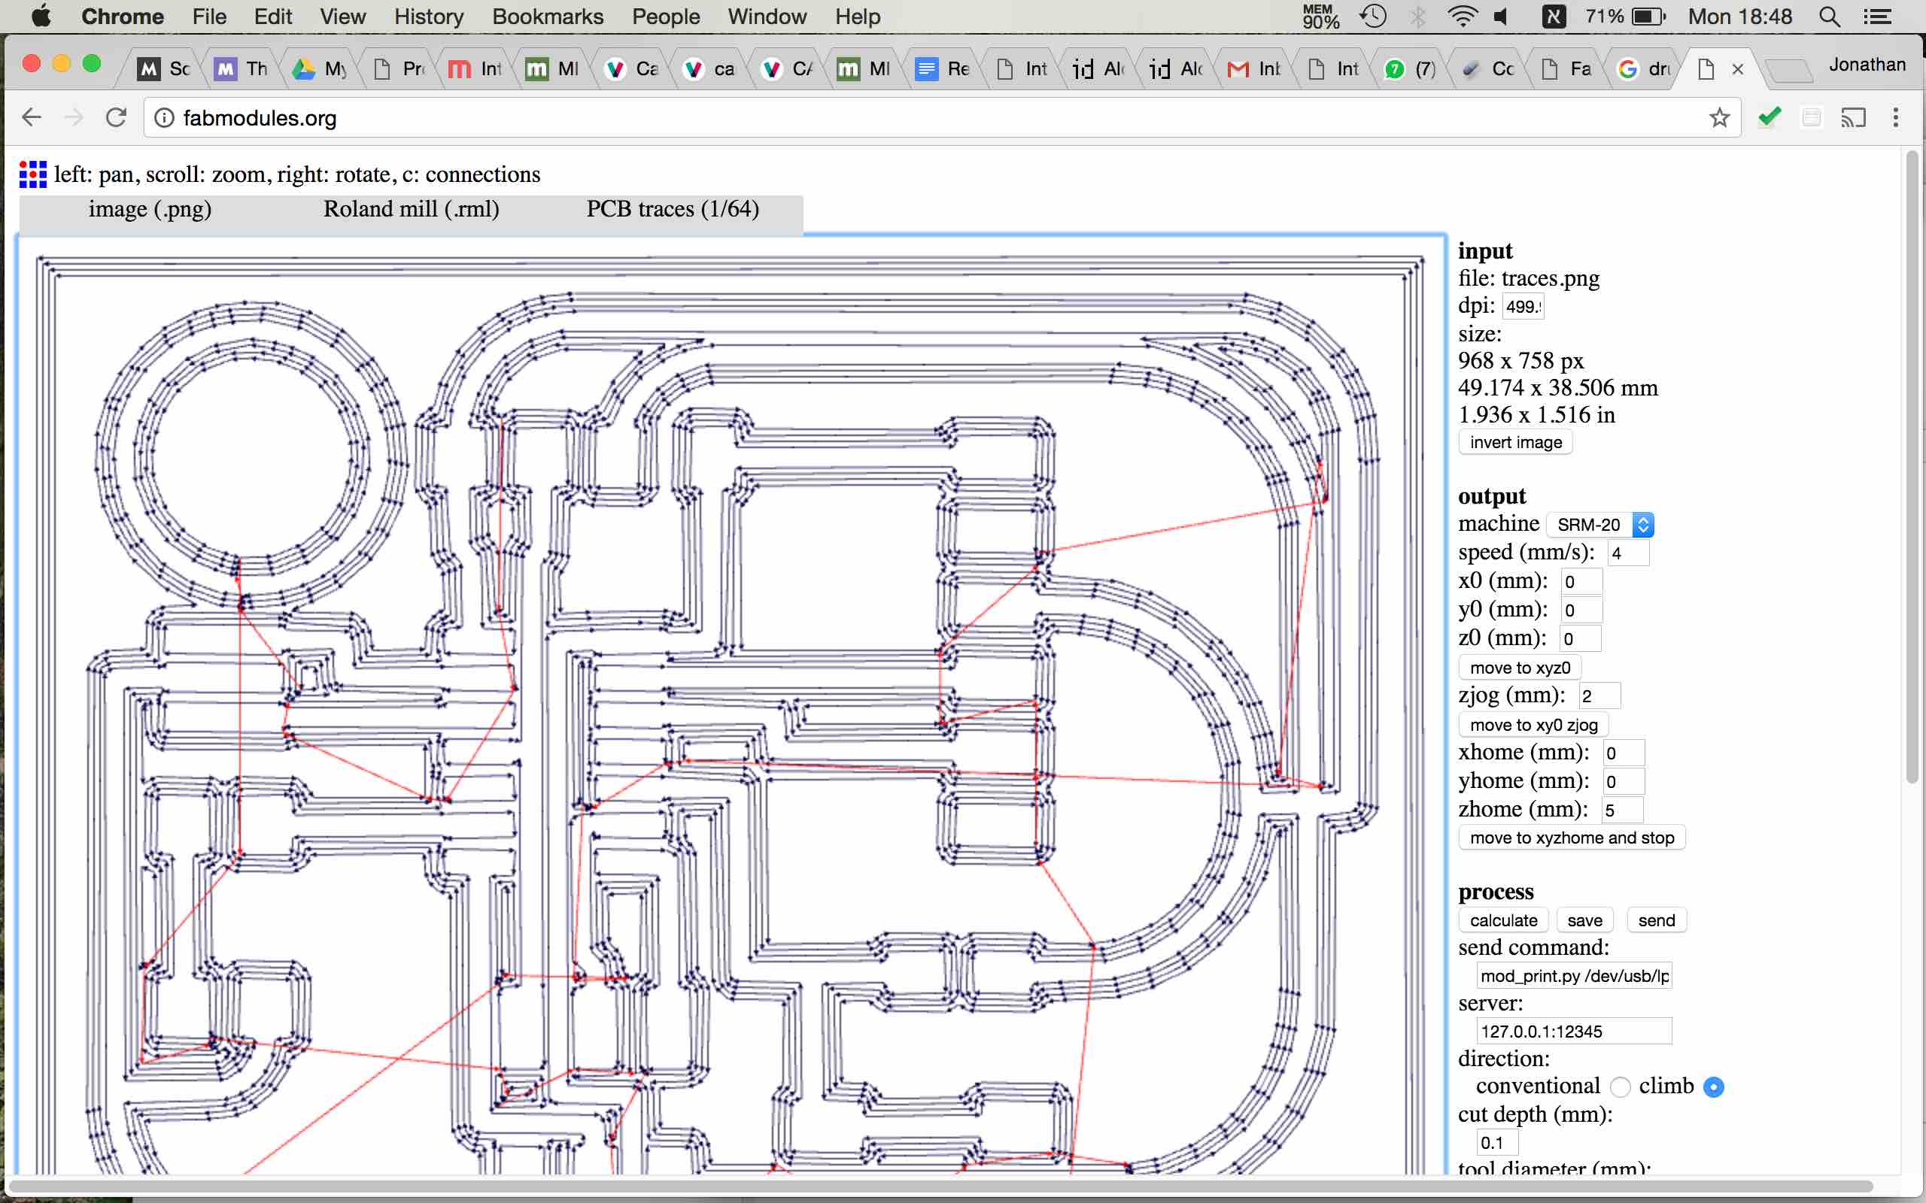Open Notification Center list icon

[x=1877, y=17]
